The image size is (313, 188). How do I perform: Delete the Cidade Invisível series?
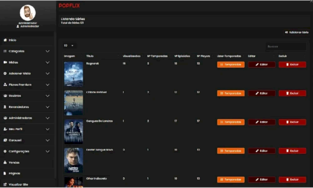(x=292, y=93)
